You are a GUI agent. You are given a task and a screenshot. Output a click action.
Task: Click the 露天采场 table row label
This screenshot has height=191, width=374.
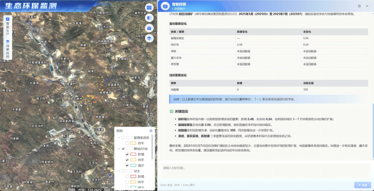tap(176, 58)
